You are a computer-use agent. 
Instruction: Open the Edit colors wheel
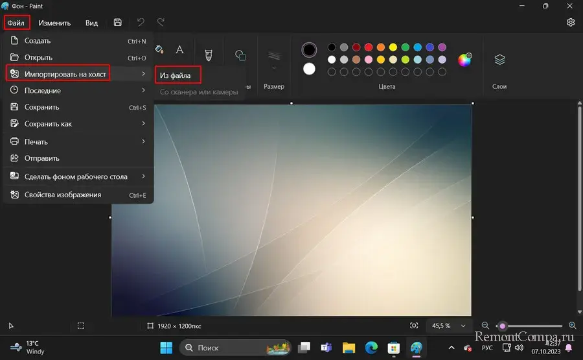[464, 60]
